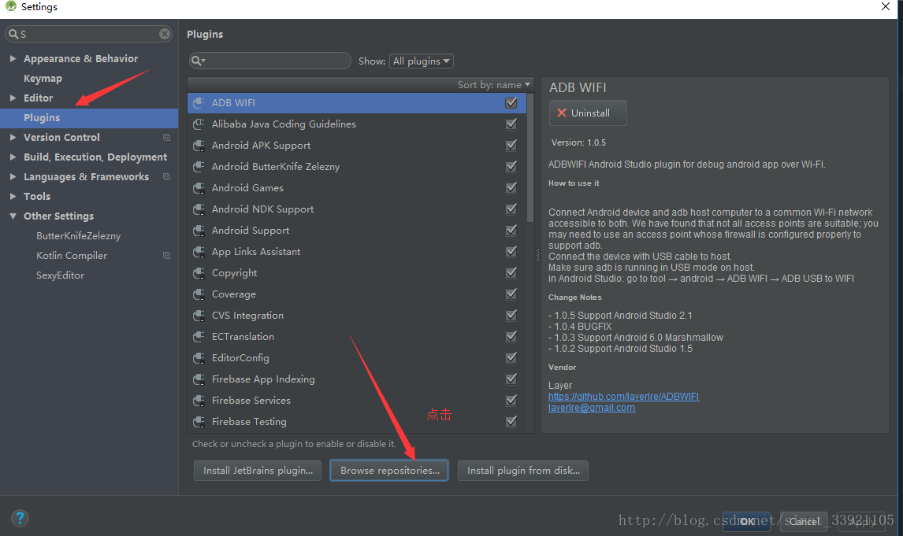This screenshot has width=903, height=536.
Task: Disable the ECTranslation plugin checkbox
Action: (x=511, y=337)
